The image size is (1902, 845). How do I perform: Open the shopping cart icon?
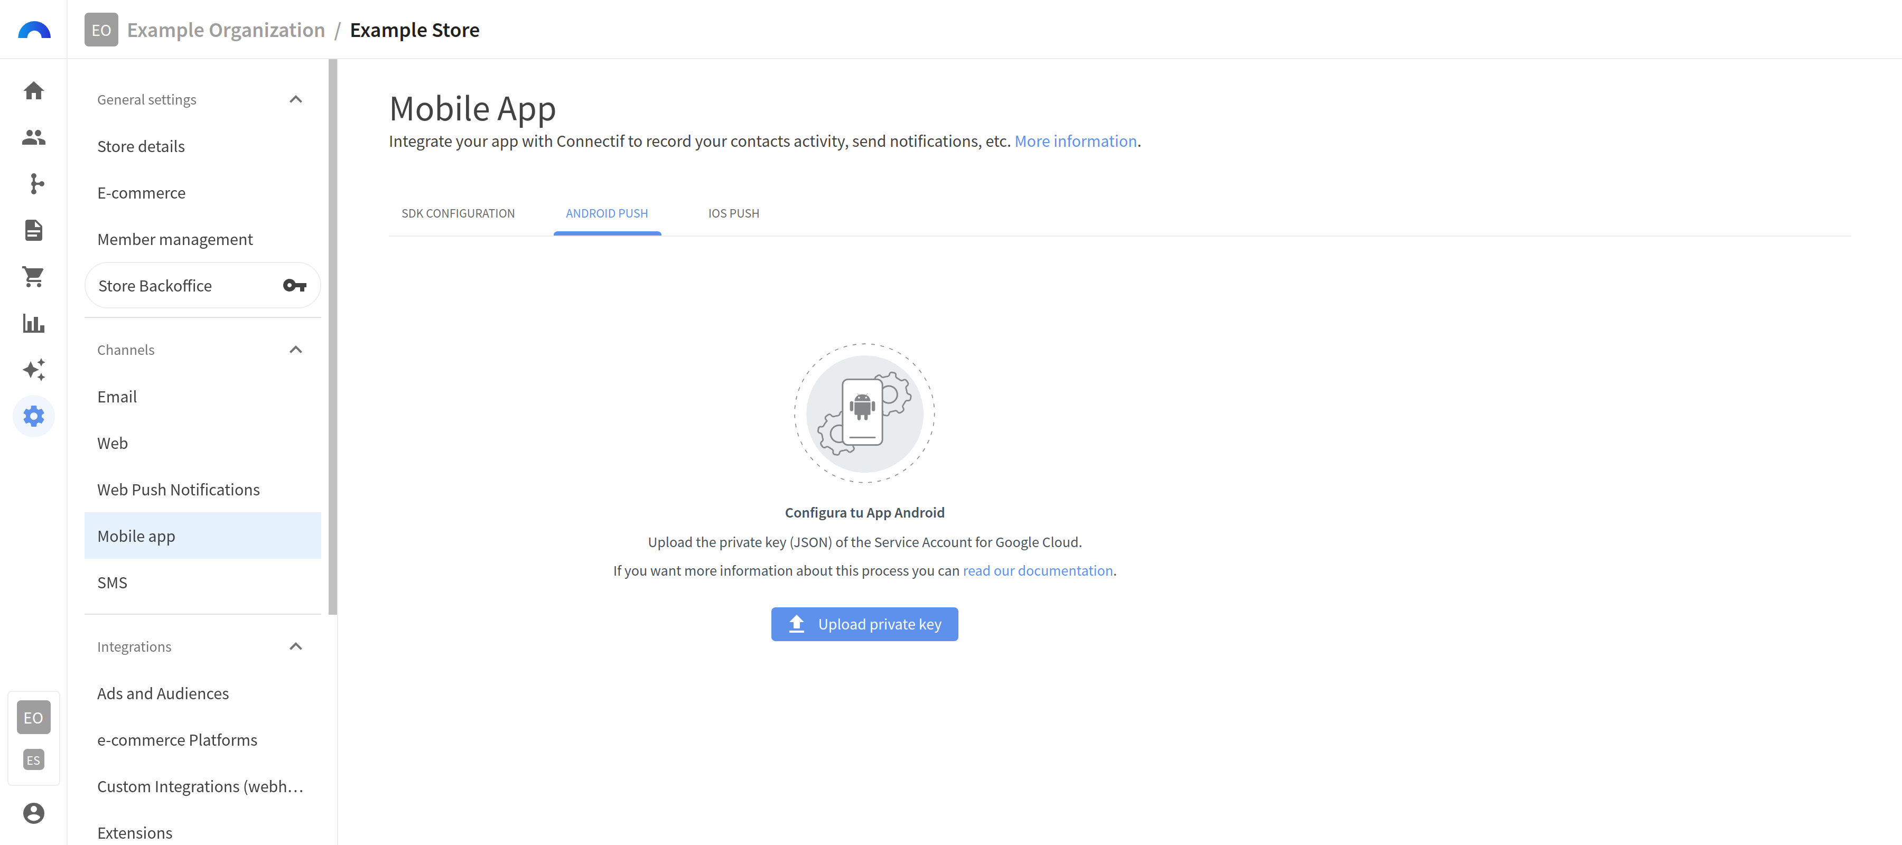[34, 277]
